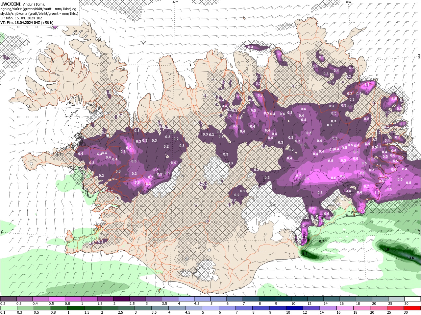Click the '3.6' rain value offshore southeast

click(411, 258)
